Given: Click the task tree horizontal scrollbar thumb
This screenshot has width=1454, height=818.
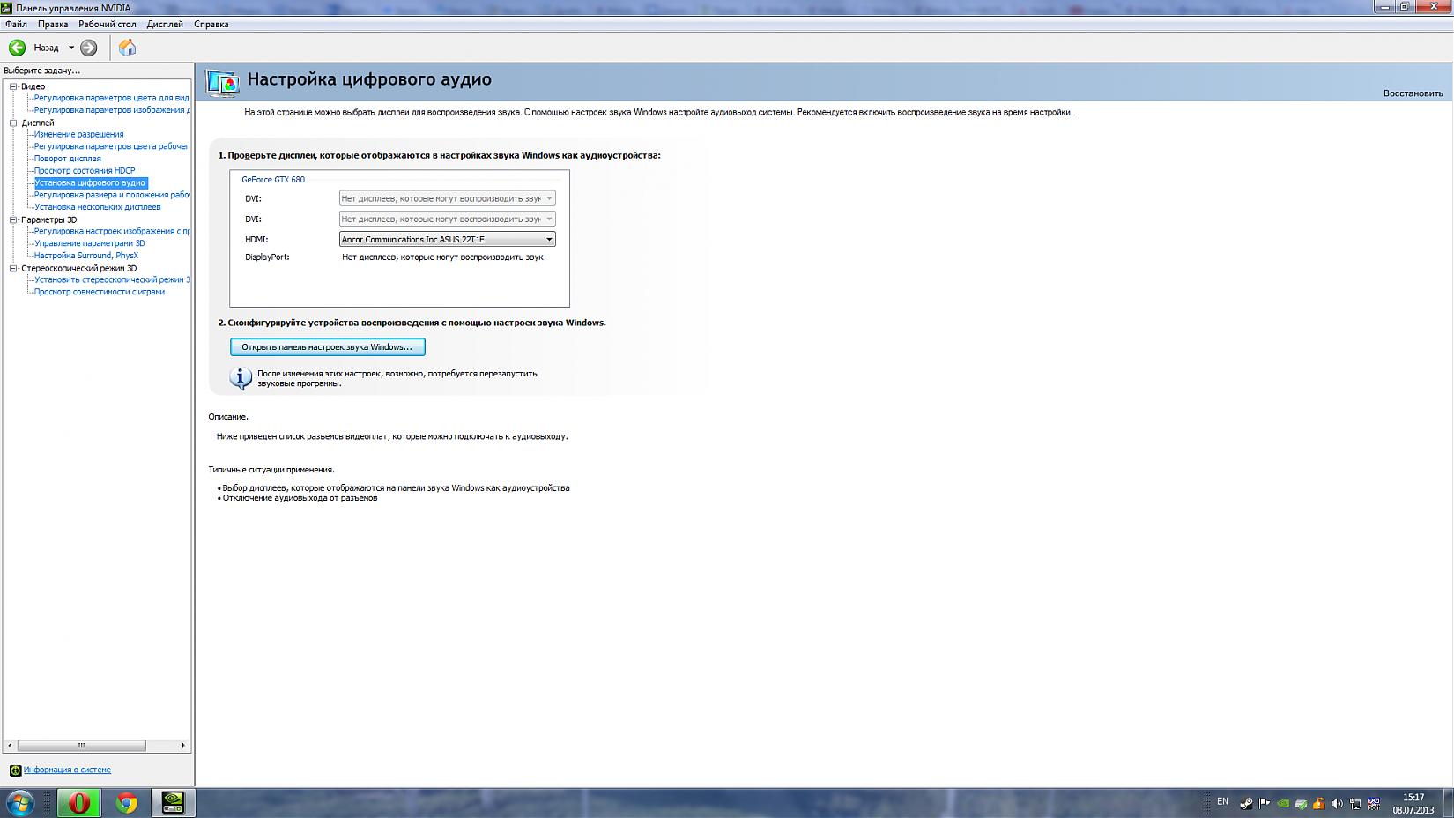Looking at the screenshot, I should click(x=81, y=746).
